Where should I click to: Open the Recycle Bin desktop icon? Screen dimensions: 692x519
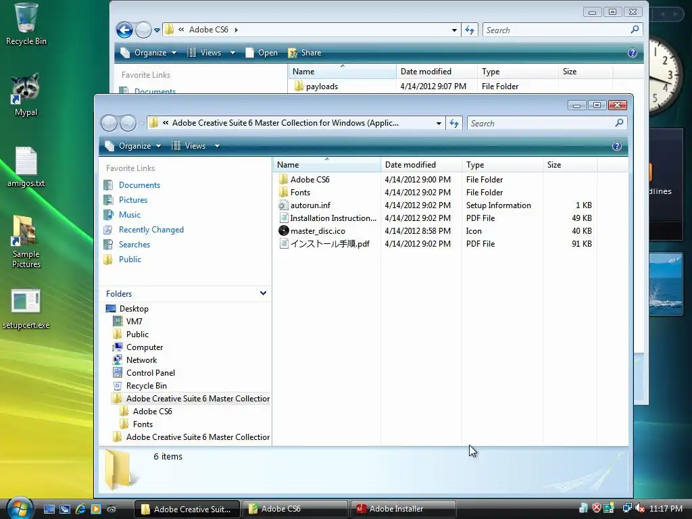coord(26,24)
